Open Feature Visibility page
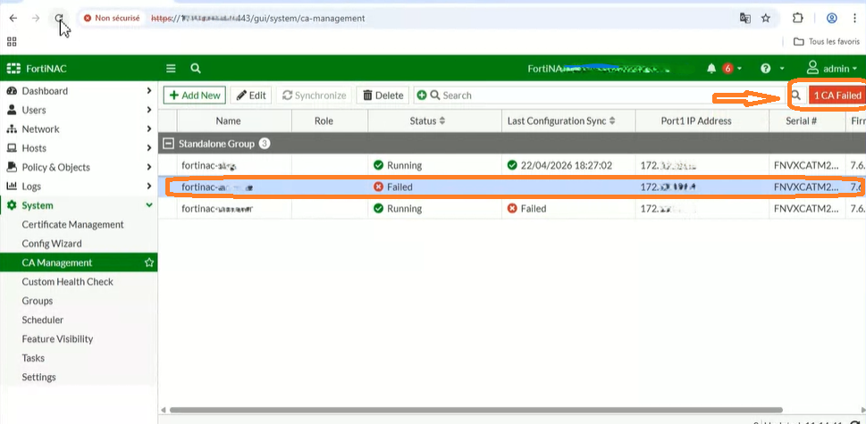 (57, 338)
